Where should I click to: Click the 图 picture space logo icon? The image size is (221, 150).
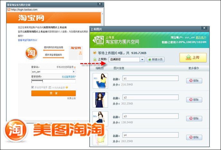(98, 40)
